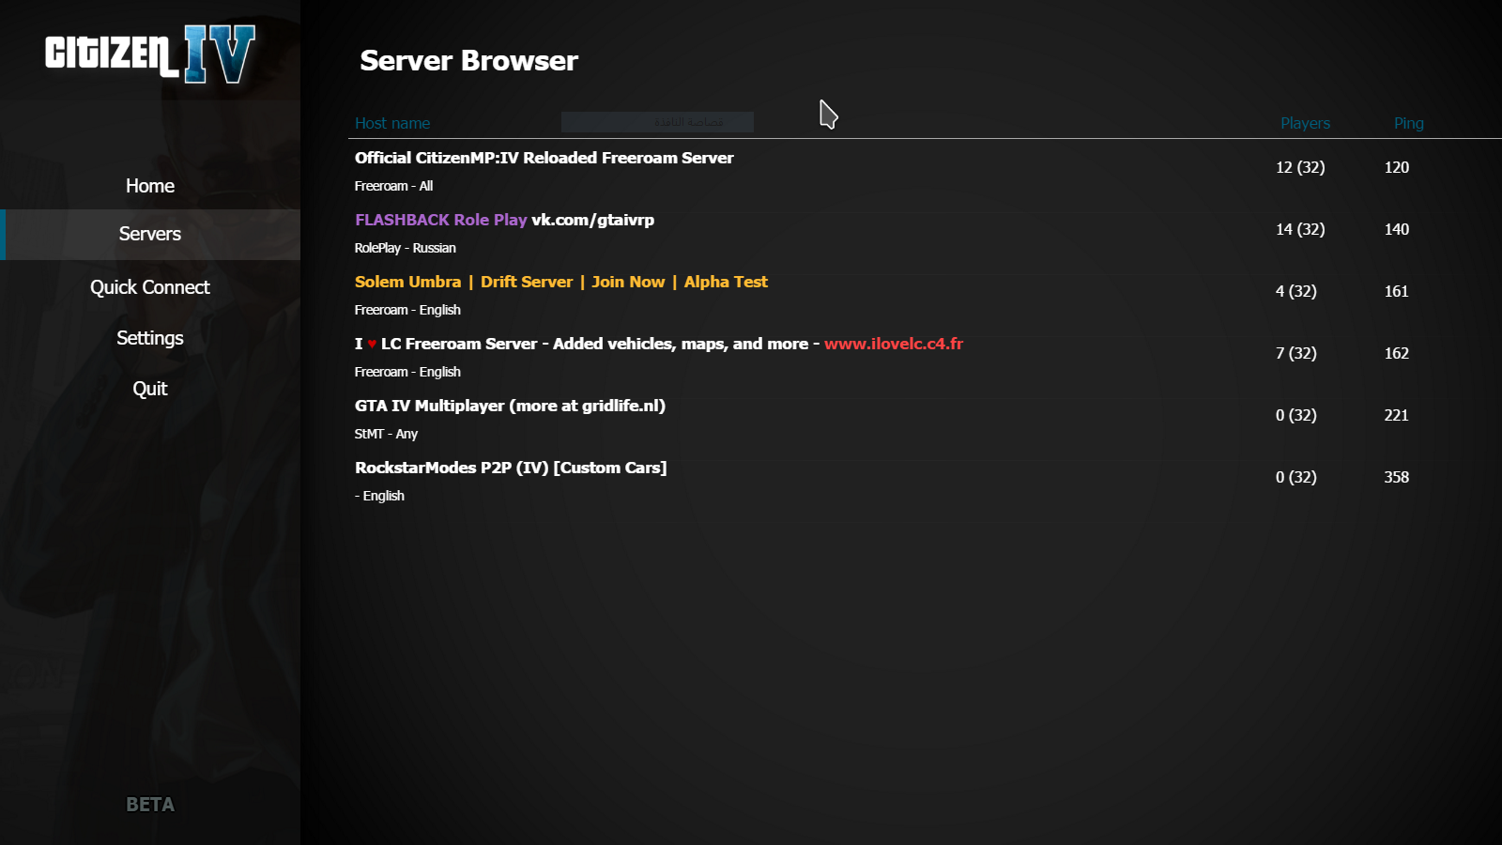This screenshot has width=1502, height=845.
Task: Sort server list by Players column
Action: click(x=1305, y=123)
